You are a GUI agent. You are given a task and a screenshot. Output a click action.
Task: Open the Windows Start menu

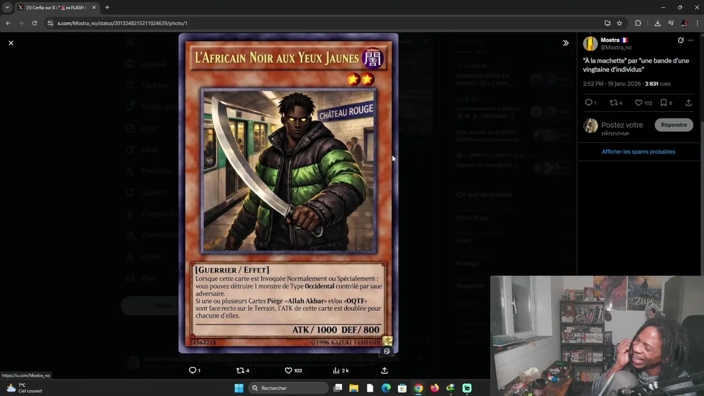[x=239, y=388]
